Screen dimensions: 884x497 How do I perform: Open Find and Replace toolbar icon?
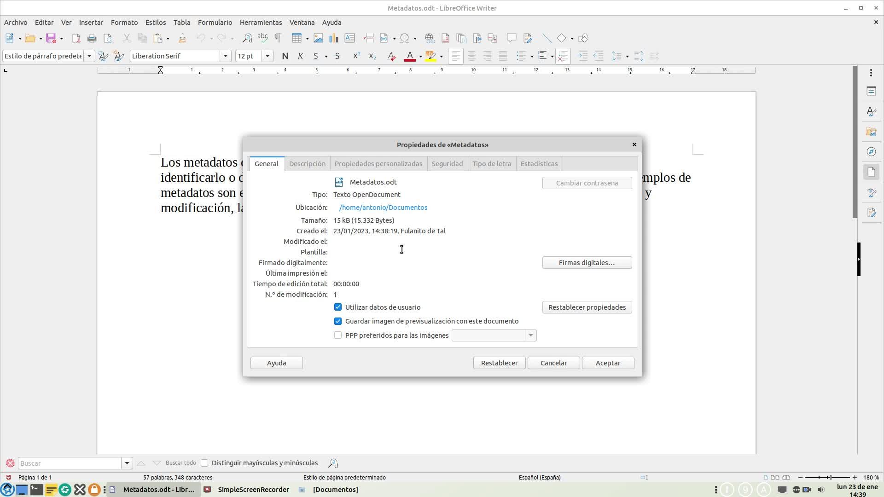click(247, 38)
